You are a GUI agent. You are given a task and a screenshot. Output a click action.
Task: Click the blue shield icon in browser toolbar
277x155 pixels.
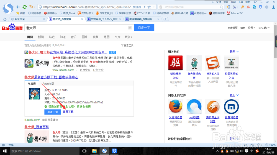click(260, 7)
